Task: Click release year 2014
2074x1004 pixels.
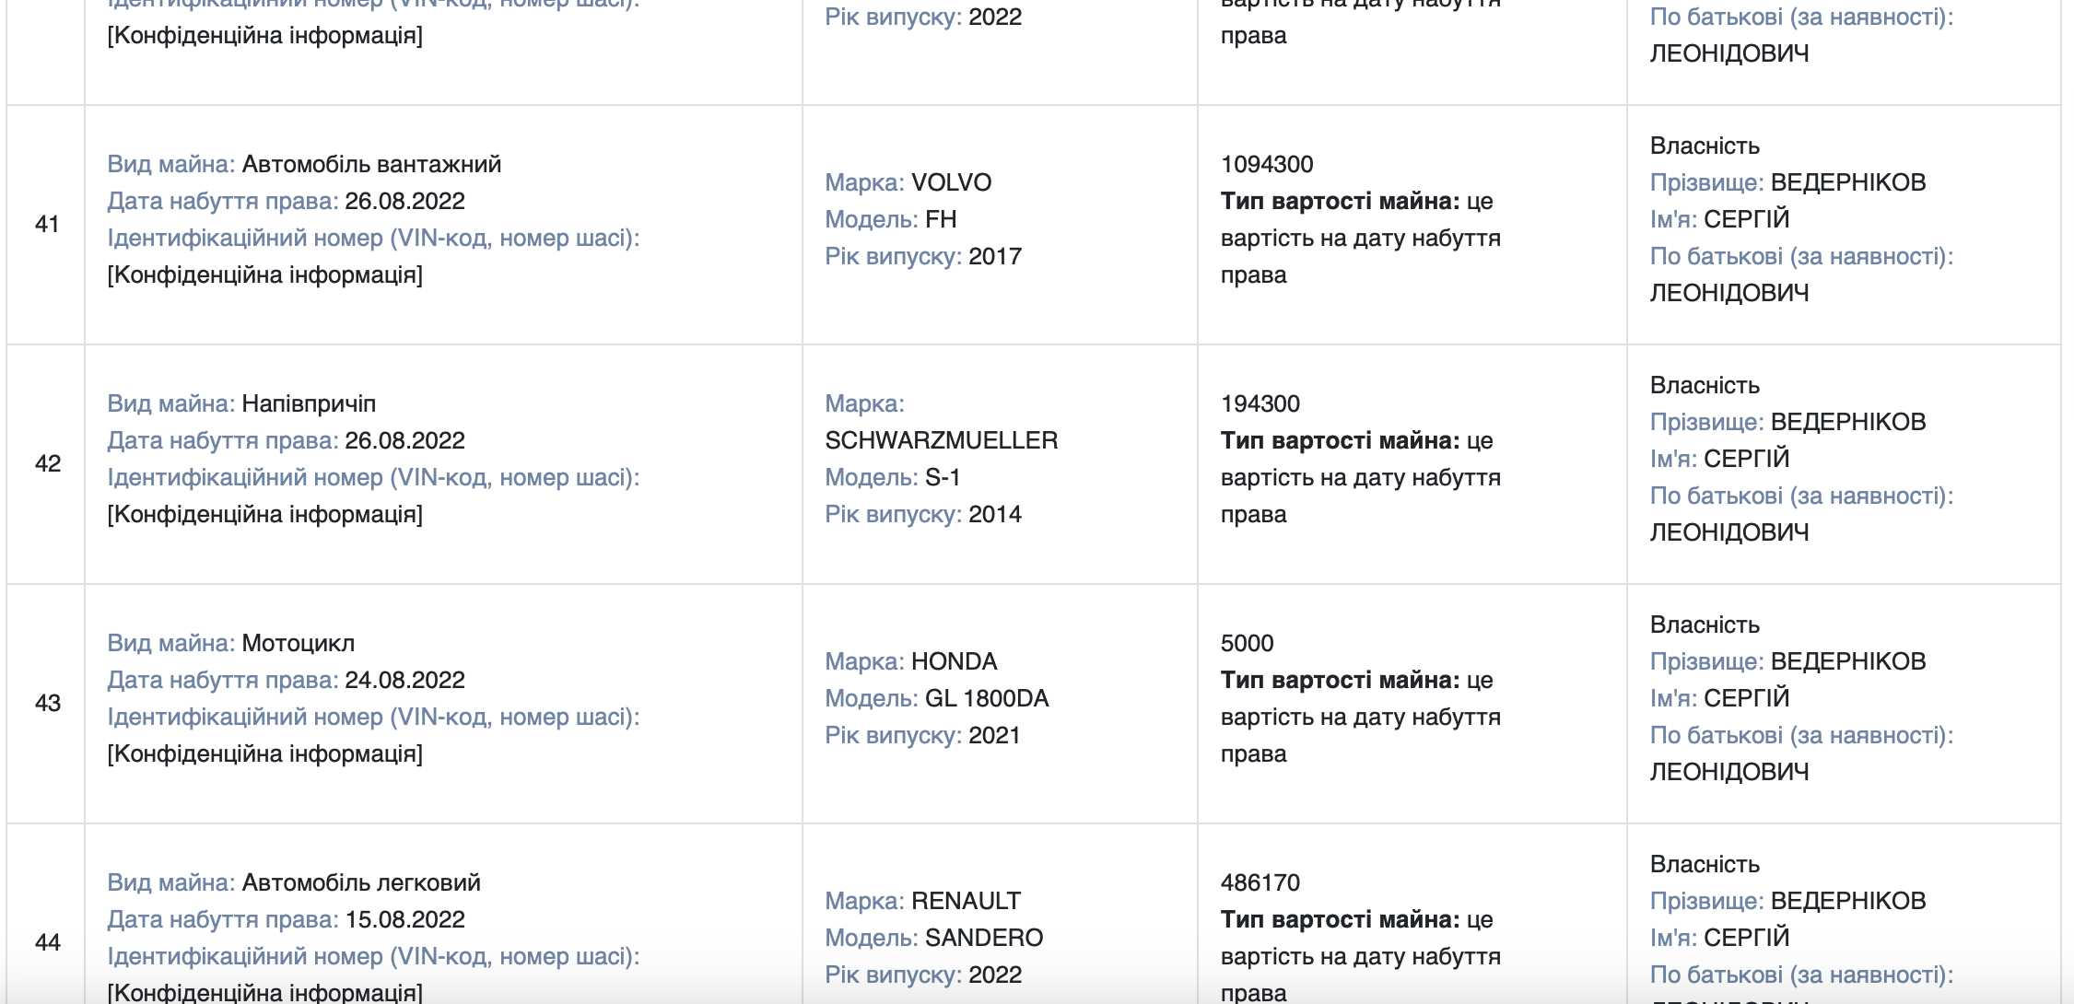Action: [x=995, y=514]
